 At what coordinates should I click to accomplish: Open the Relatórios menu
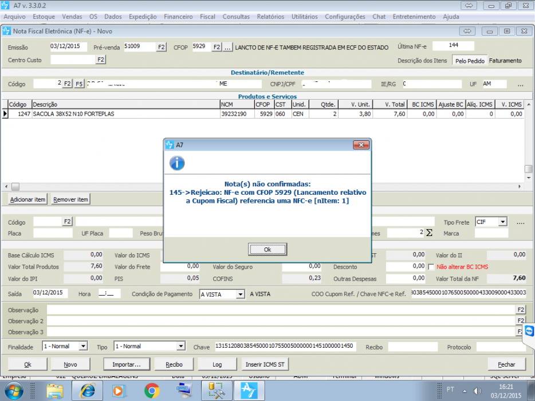(x=270, y=17)
